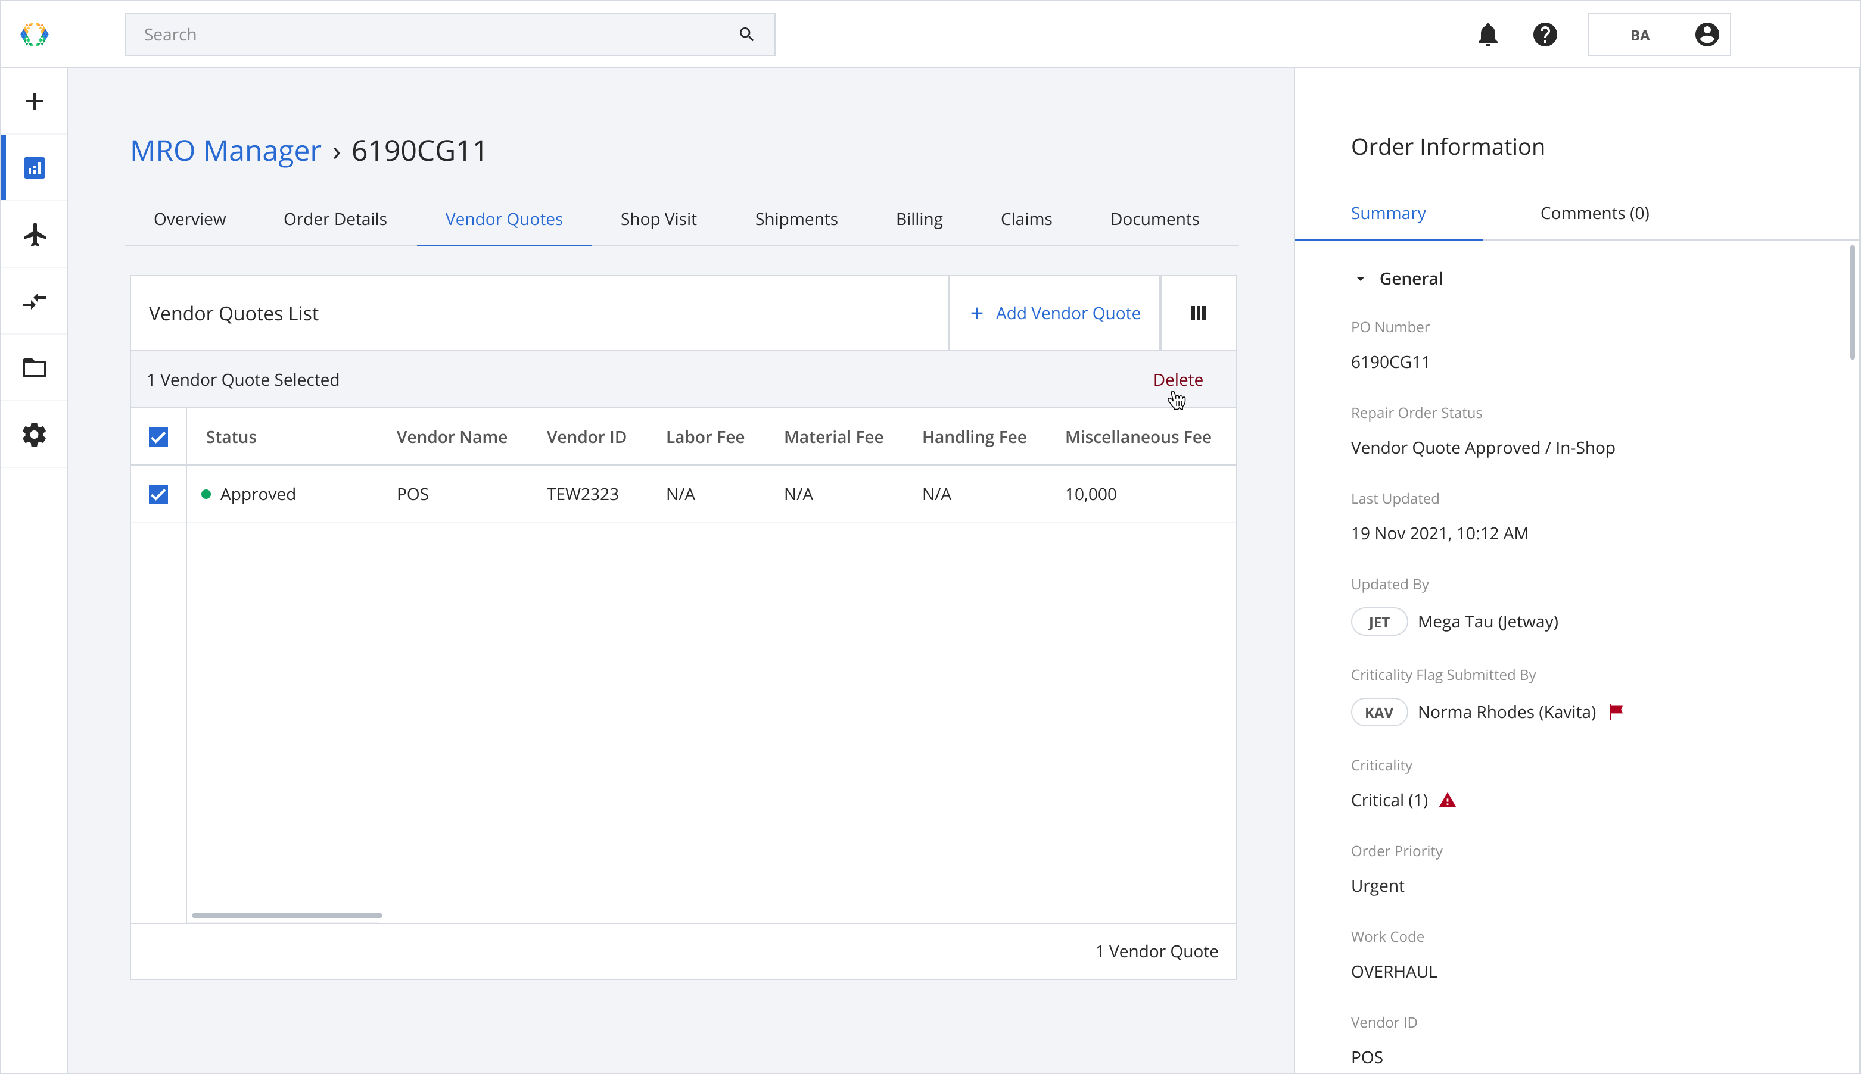Open the Comments (0) tab
Image resolution: width=1861 pixels, height=1074 pixels.
(x=1594, y=213)
